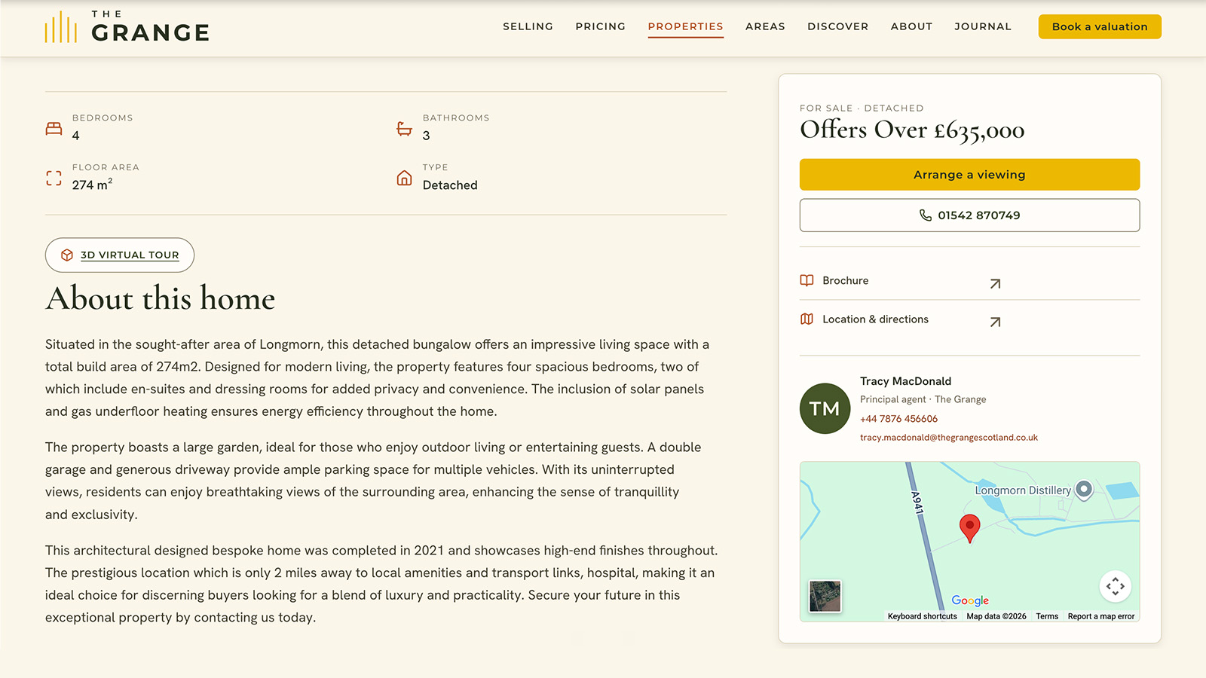Viewport: 1206px width, 678px height.
Task: Click the phone icon beside 01542 870749
Action: pyautogui.click(x=926, y=215)
